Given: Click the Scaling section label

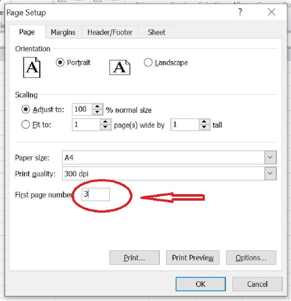Looking at the screenshot, I should pyautogui.click(x=26, y=95).
